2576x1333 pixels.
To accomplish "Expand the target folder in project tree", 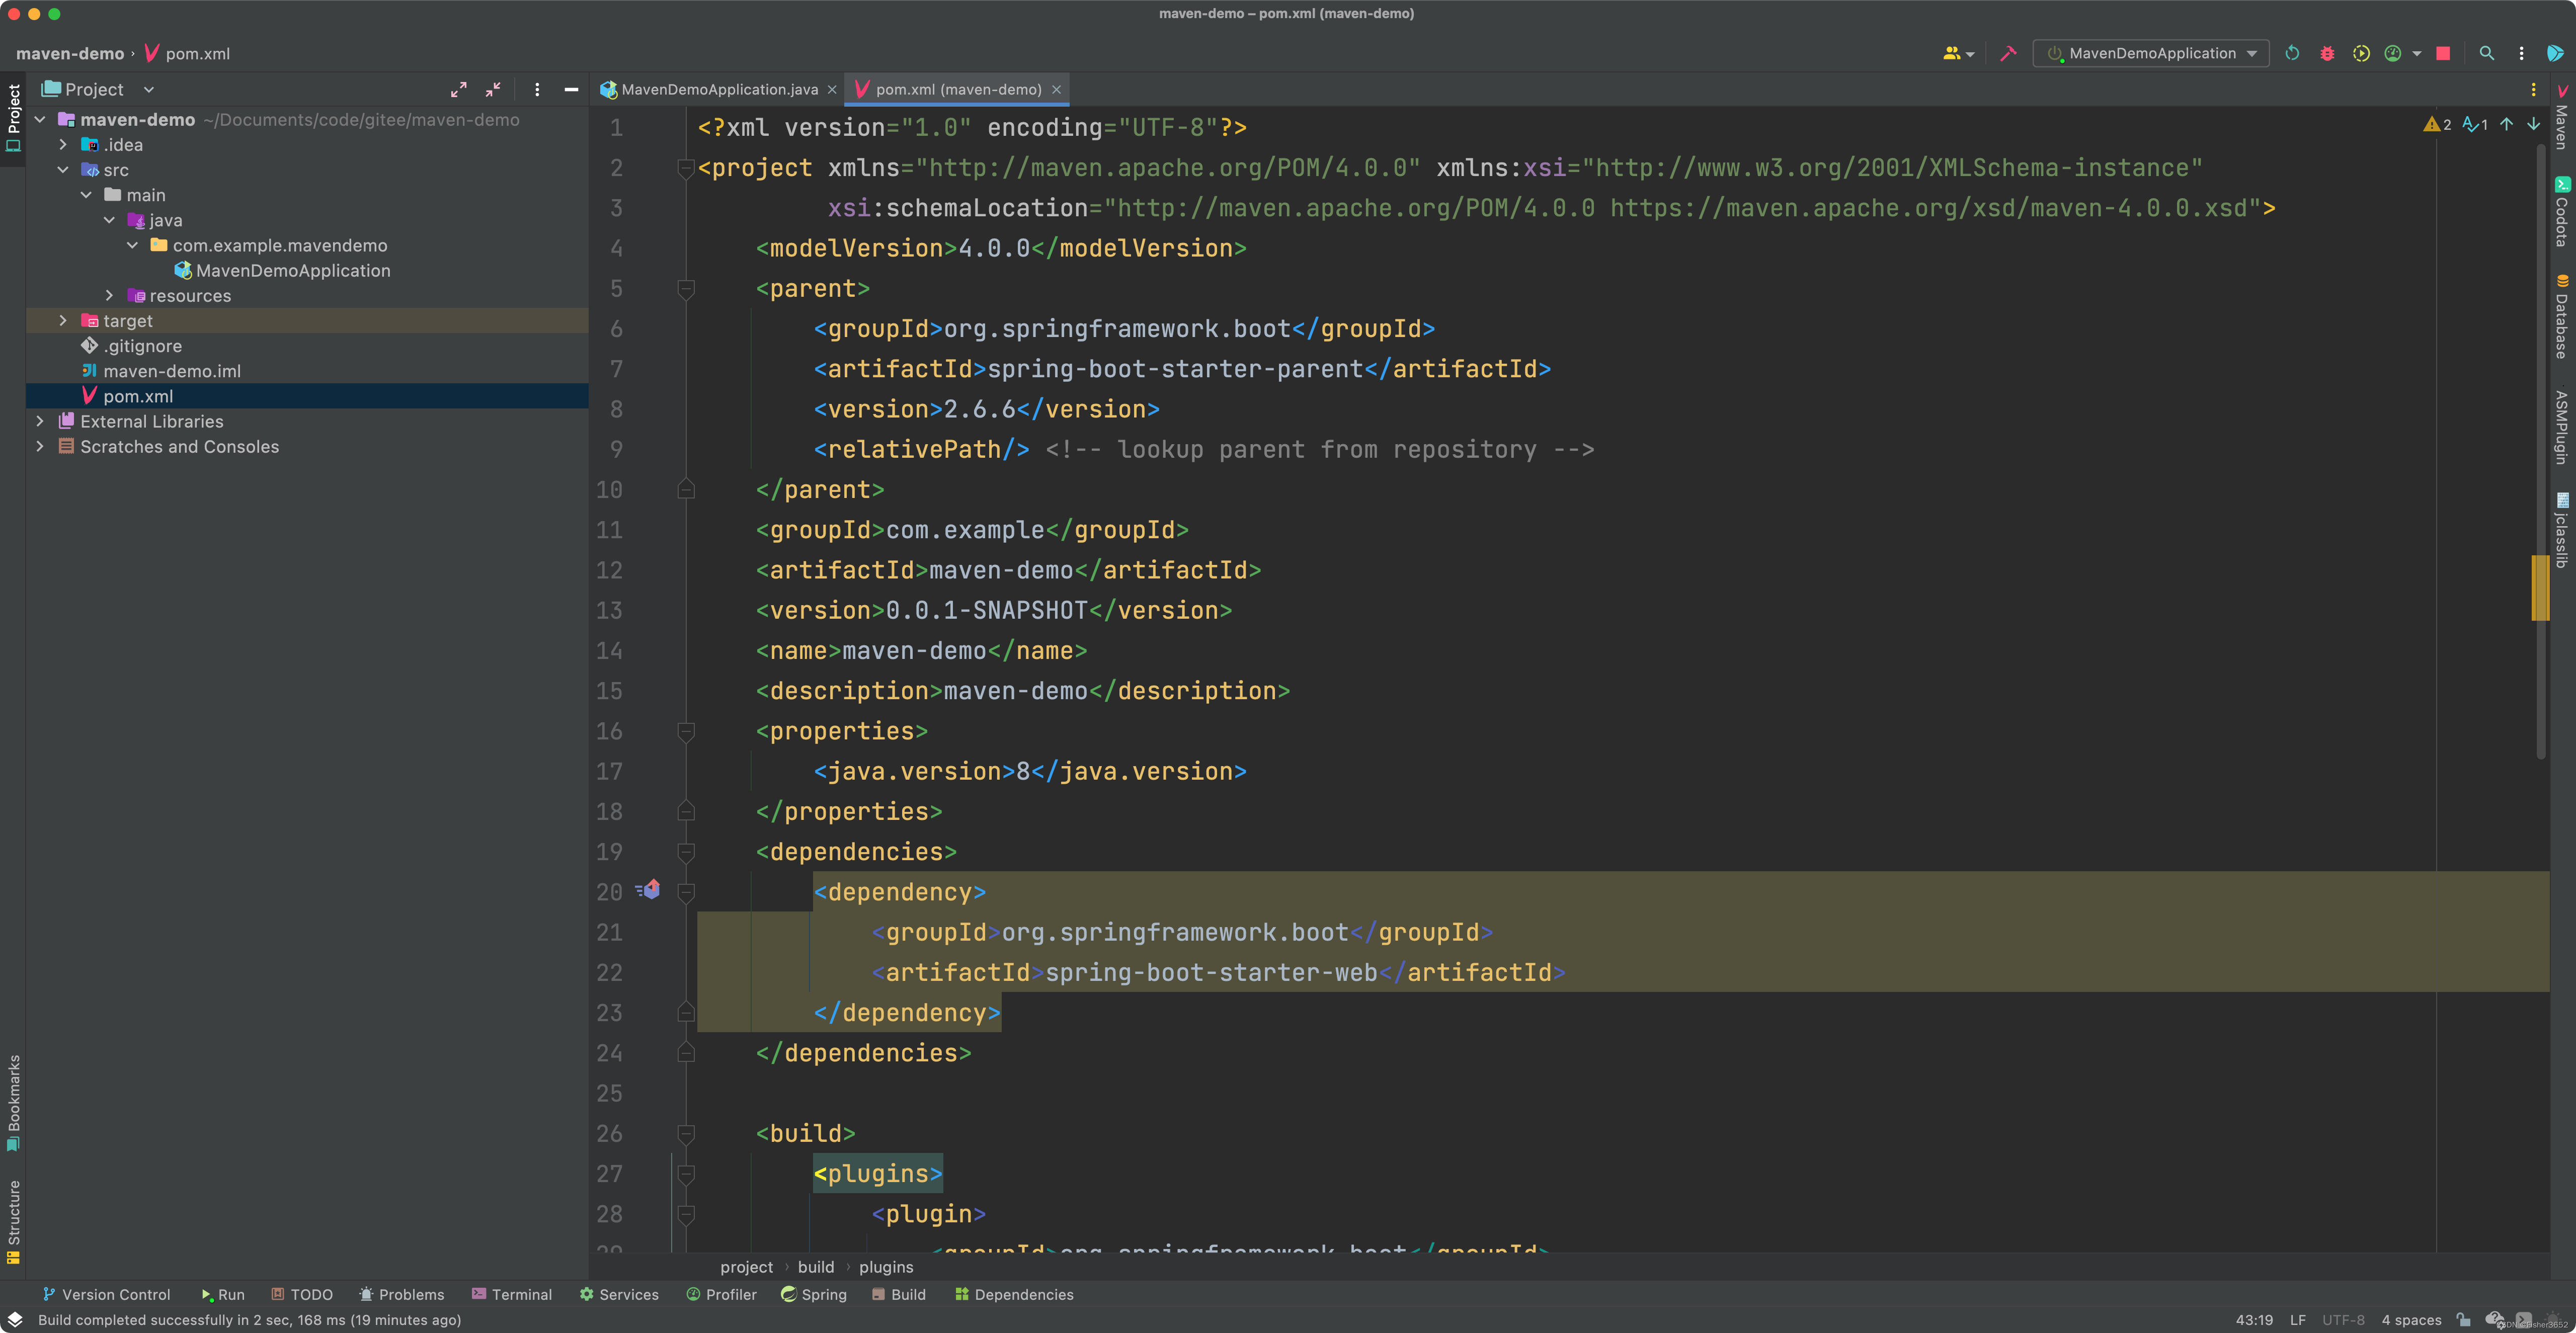I will pos(63,321).
